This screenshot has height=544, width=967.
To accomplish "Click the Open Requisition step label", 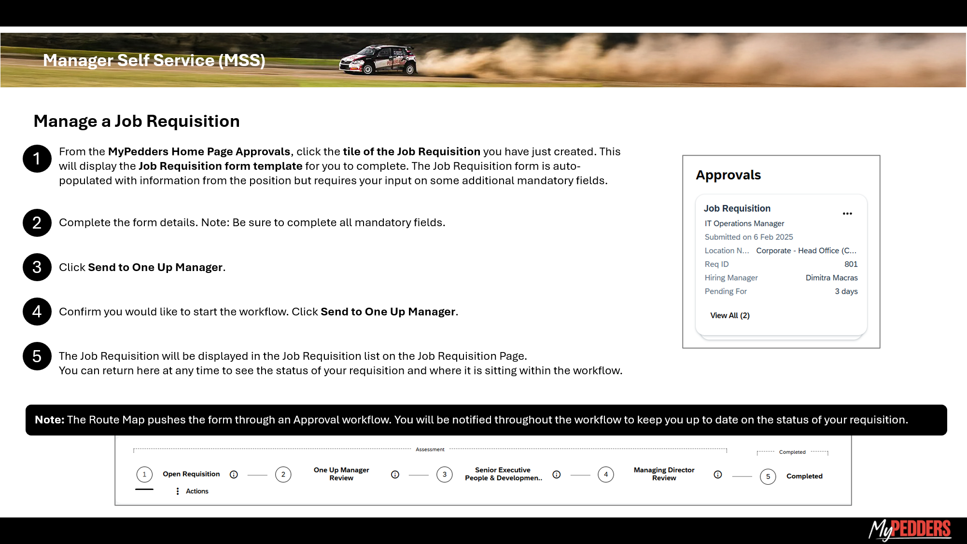I will pos(191,474).
